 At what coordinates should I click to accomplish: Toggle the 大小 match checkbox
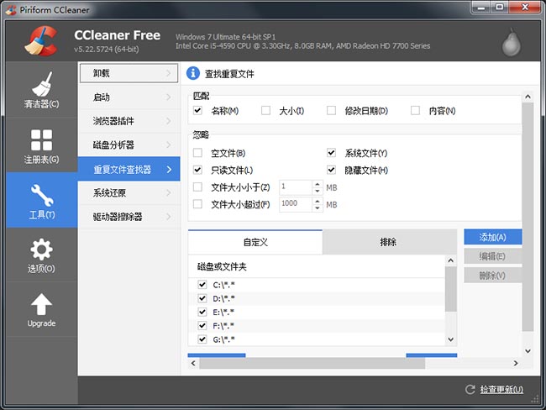point(265,110)
